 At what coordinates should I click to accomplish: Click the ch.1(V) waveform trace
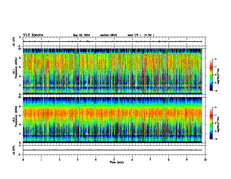112,42
